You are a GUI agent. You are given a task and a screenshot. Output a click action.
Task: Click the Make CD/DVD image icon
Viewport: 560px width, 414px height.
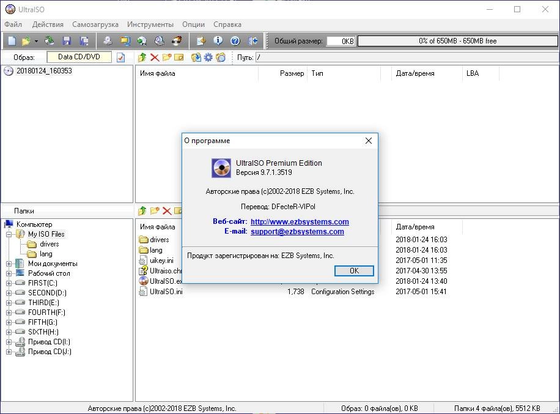[108, 41]
